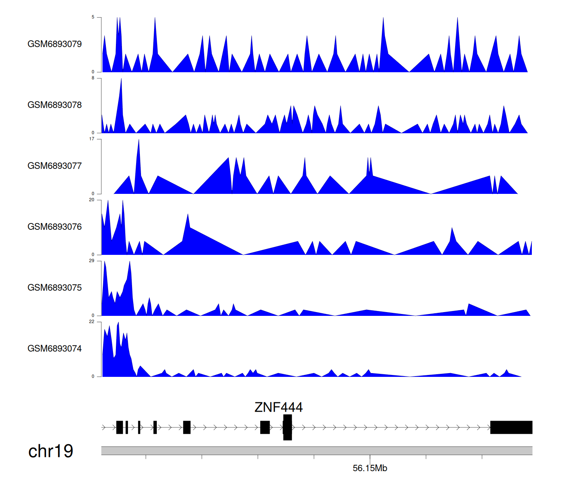Select the GSM6893078 track label
Image resolution: width=561 pixels, height=494 pixels.
click(55, 105)
